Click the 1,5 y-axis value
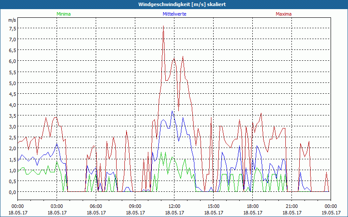348x217 pixels. tap(13, 159)
